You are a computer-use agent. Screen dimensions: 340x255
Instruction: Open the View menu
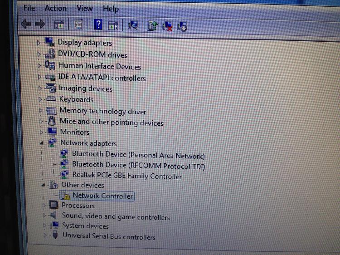(x=85, y=9)
